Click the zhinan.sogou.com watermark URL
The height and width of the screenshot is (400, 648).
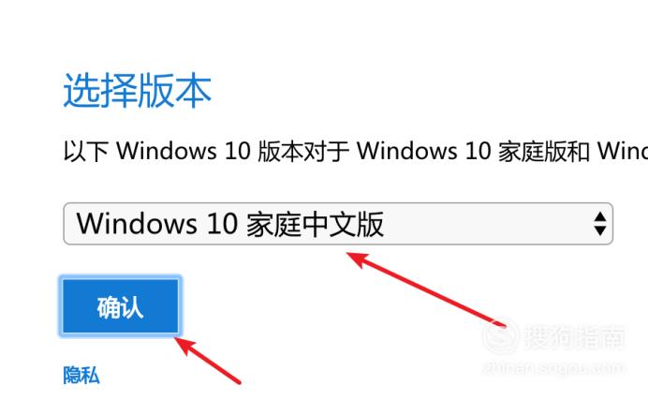(553, 367)
